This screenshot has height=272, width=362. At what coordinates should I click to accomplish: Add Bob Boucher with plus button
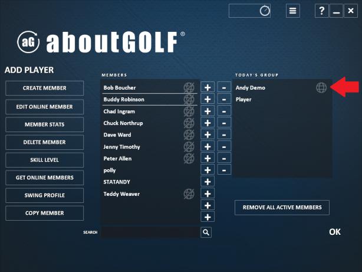[208, 87]
